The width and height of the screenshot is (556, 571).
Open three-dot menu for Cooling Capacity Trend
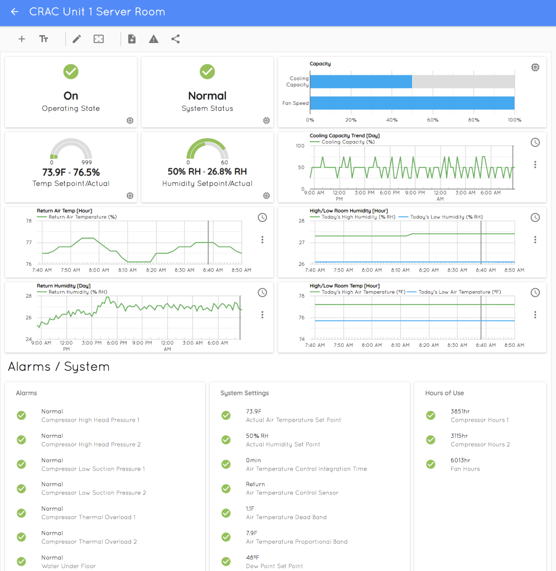(535, 164)
